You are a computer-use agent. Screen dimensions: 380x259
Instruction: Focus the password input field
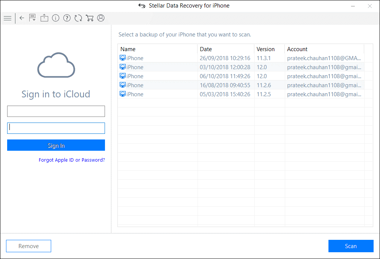click(x=56, y=128)
